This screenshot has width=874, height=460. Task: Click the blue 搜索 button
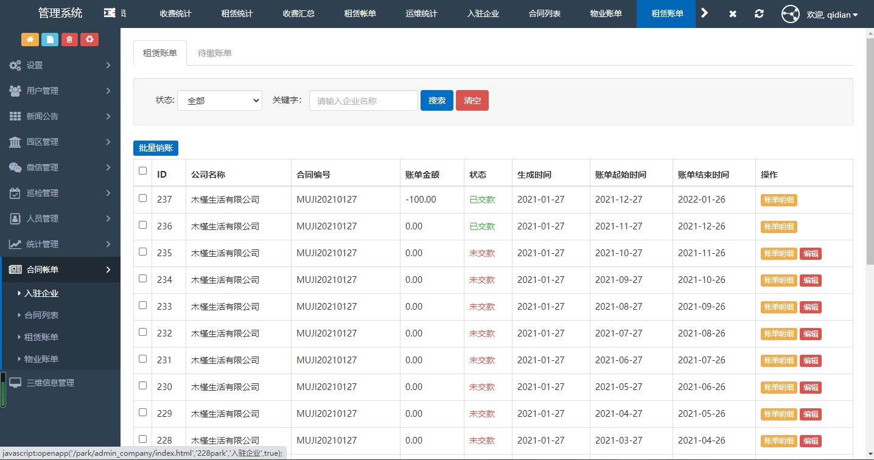click(x=437, y=100)
